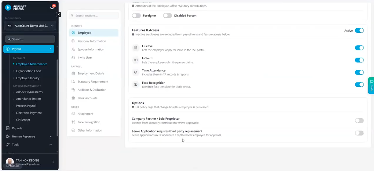Disable the E-Claim toggle

click(359, 60)
